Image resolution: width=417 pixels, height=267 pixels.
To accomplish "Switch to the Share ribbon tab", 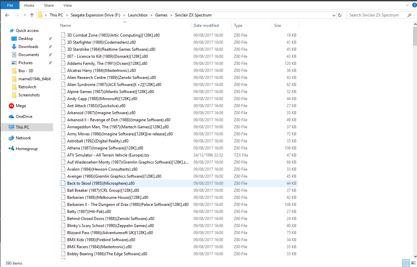I will [49, 5].
